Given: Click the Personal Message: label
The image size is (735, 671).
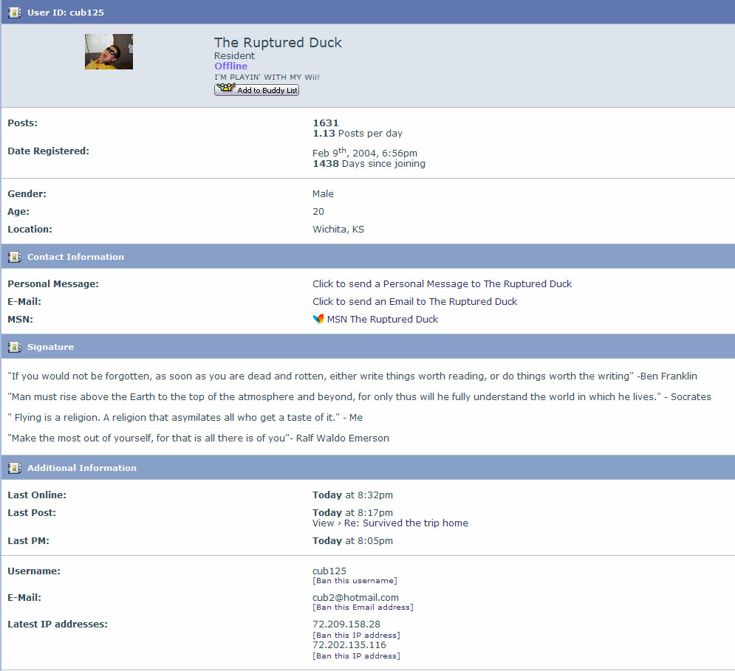Looking at the screenshot, I should coord(53,284).
